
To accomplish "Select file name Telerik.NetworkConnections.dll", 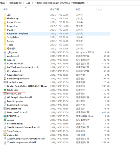I will pyautogui.click(x=23, y=127).
